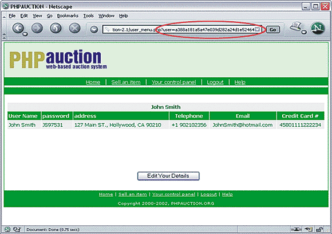Open the Back button history dropdown arrow

25,33
